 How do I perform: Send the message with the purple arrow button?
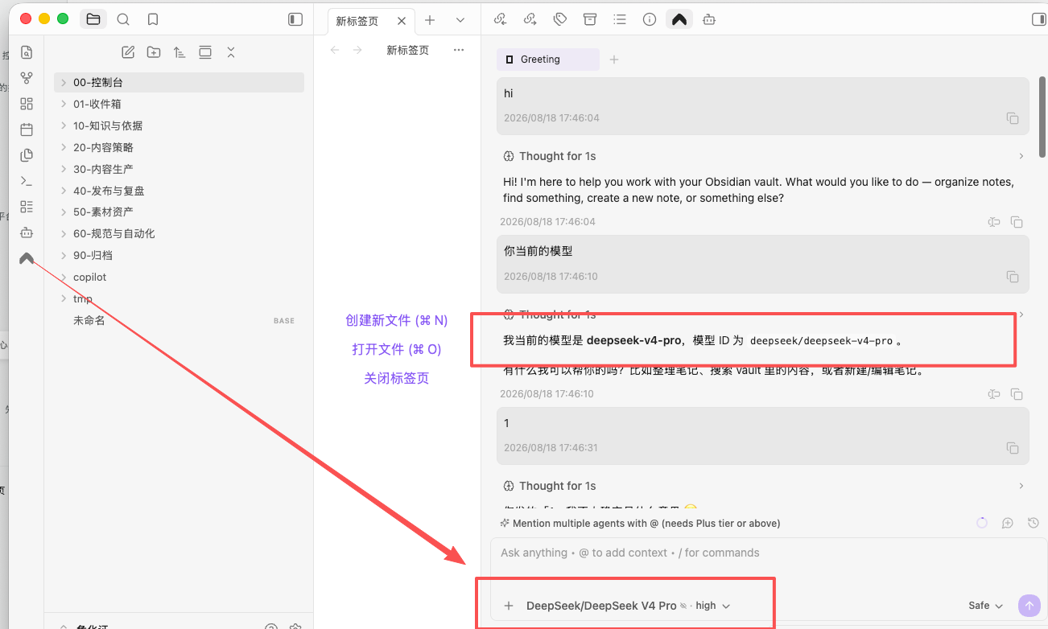click(x=1029, y=606)
